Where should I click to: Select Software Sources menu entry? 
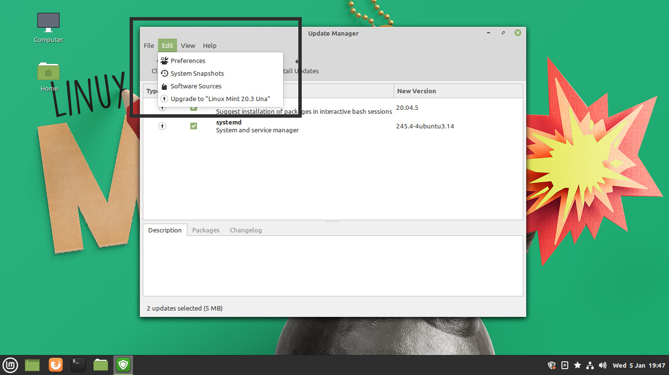coord(220,86)
